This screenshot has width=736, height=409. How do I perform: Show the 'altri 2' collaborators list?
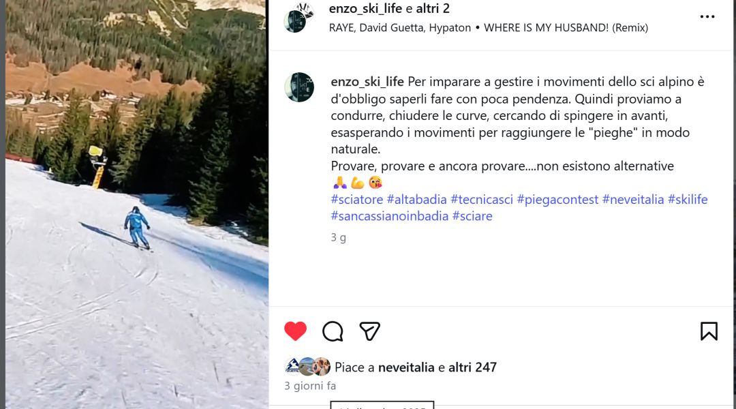click(433, 8)
